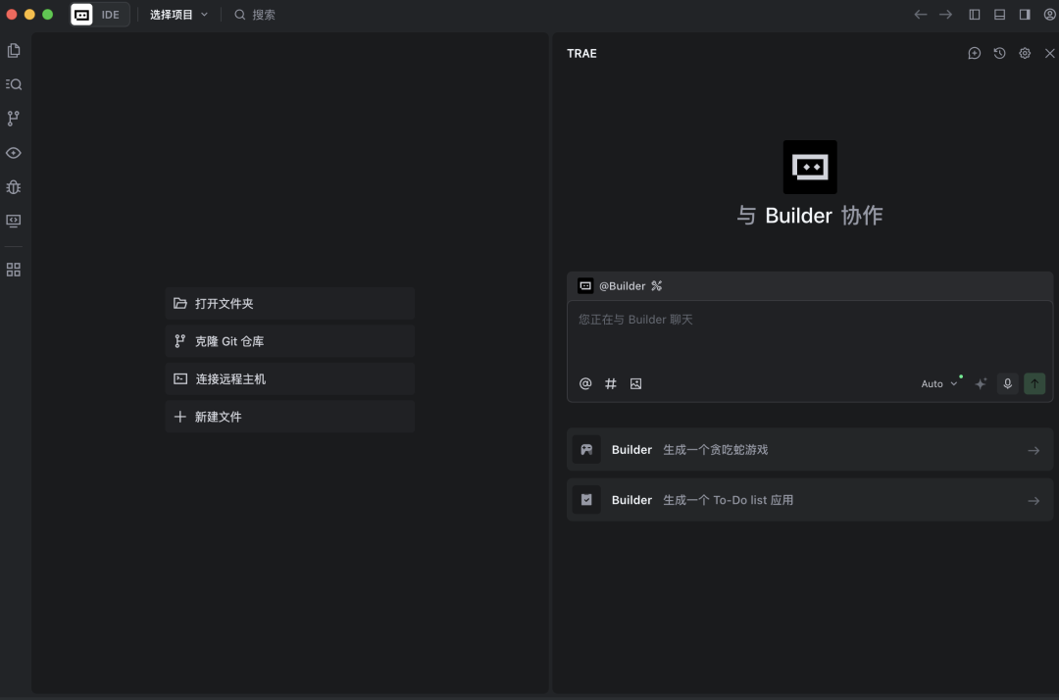
Task: Toggle the right side AI panel
Action: pos(1025,15)
